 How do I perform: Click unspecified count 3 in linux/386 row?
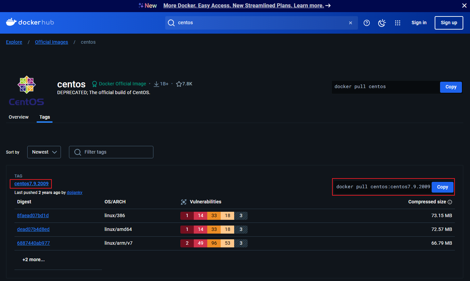241,216
